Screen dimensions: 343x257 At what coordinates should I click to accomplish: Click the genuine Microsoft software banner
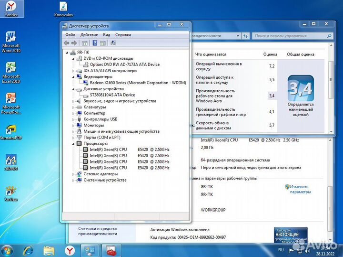point(291,235)
